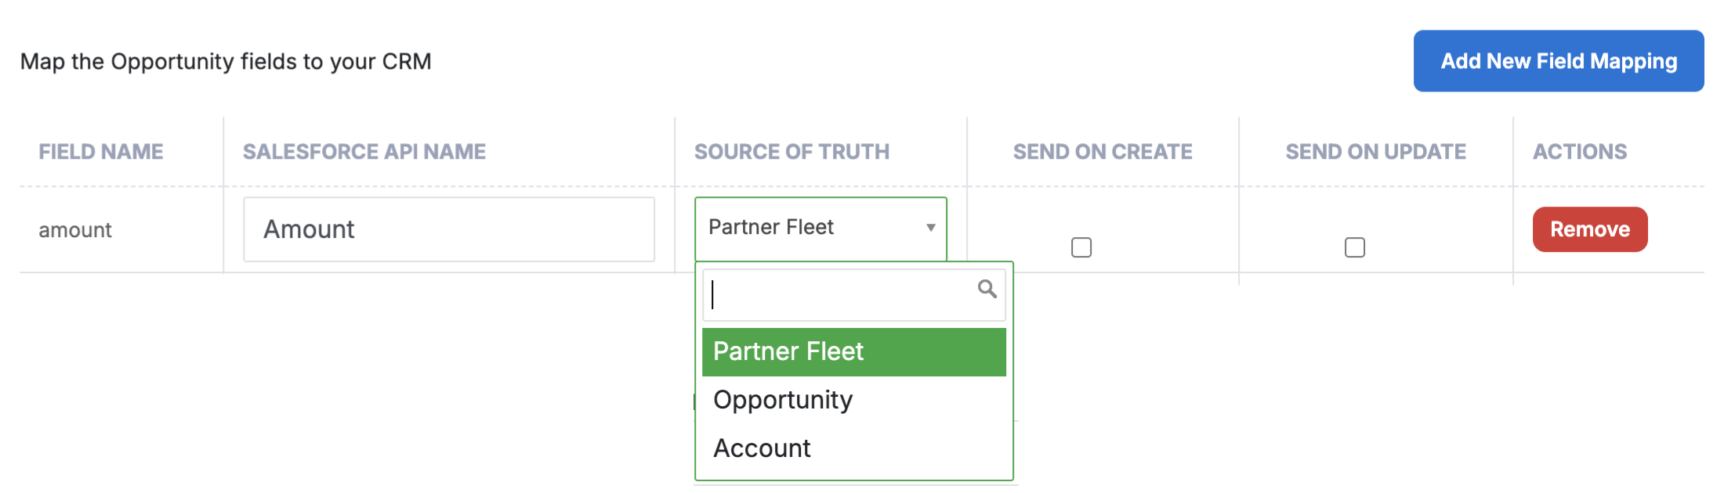
Task: Click the Map the Opportunity fields heading
Action: click(226, 62)
